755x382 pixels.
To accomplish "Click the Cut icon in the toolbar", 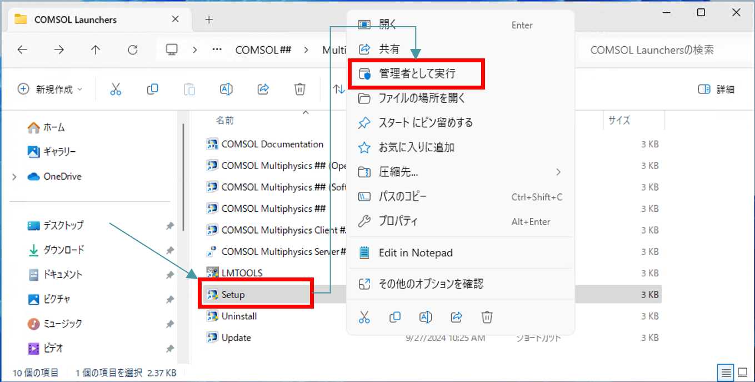I will tap(116, 89).
